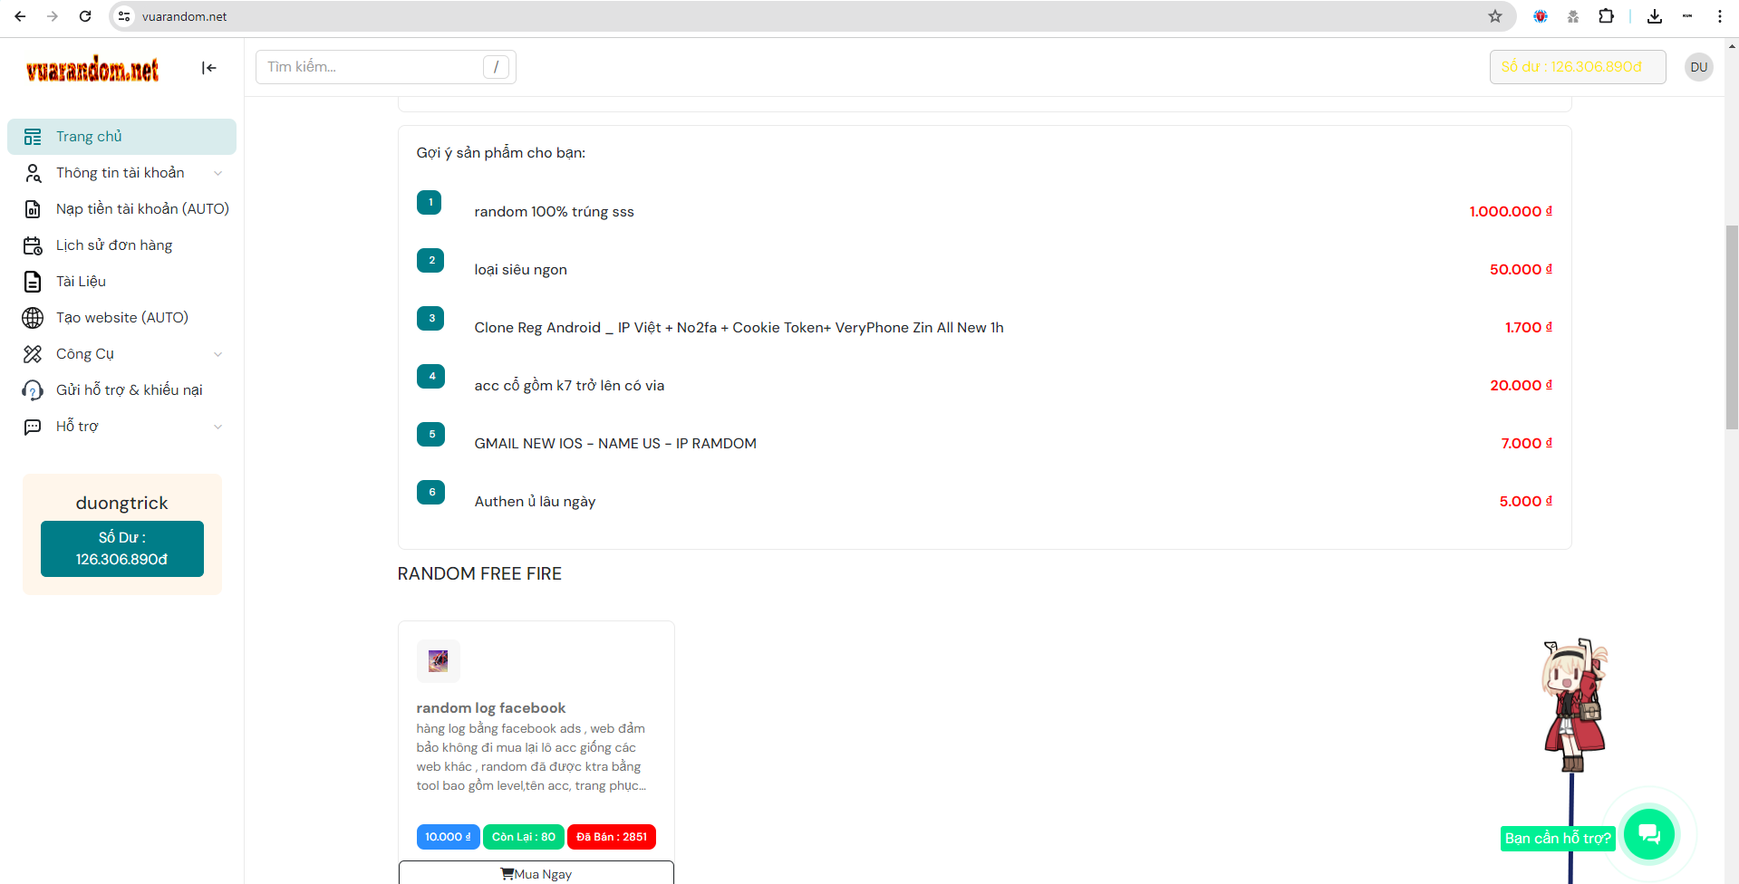Reload the page

click(85, 16)
